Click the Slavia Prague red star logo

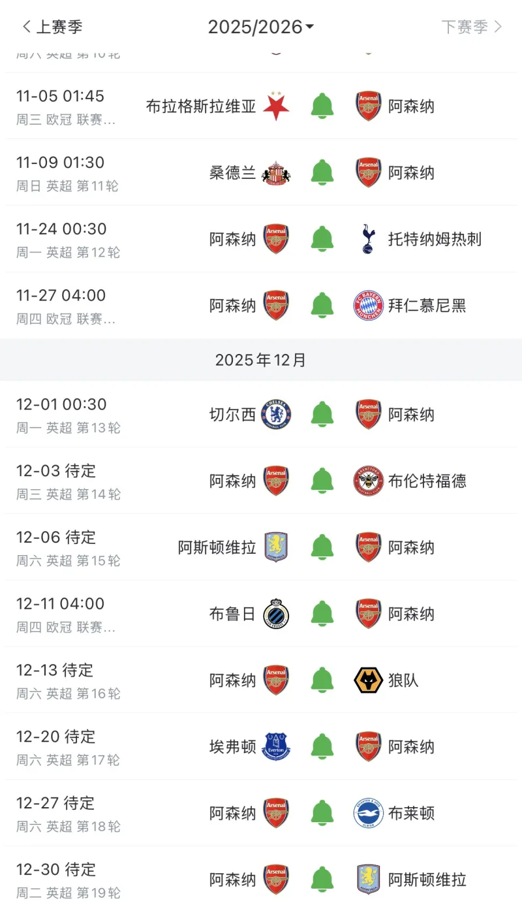tap(276, 106)
